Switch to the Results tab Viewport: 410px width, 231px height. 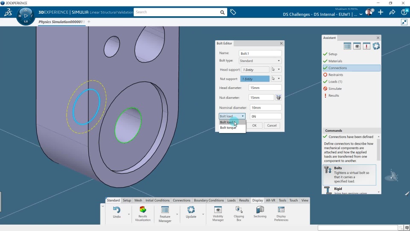click(244, 200)
